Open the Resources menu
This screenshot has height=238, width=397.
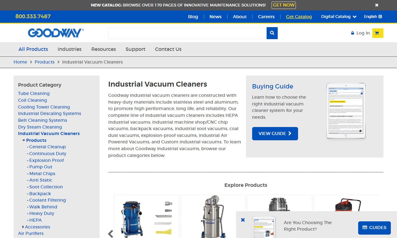[x=103, y=49]
